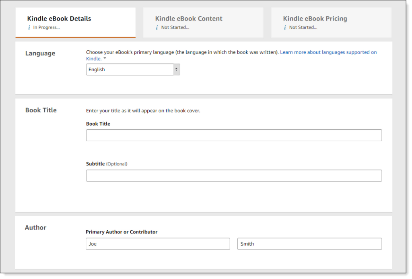
Task: Select the last name field containing Smith
Action: click(309, 244)
